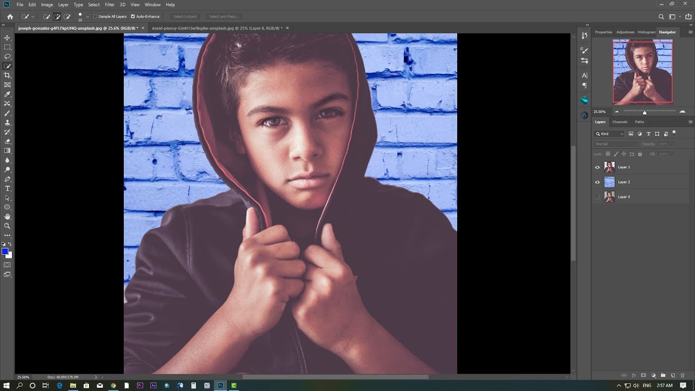Choose Subtract from Selection brush mode
695x391 pixels.
click(x=67, y=17)
